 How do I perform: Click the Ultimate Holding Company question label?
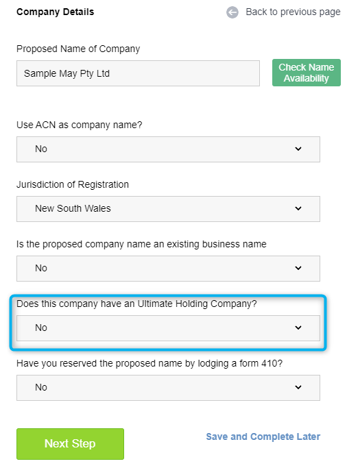click(x=136, y=304)
